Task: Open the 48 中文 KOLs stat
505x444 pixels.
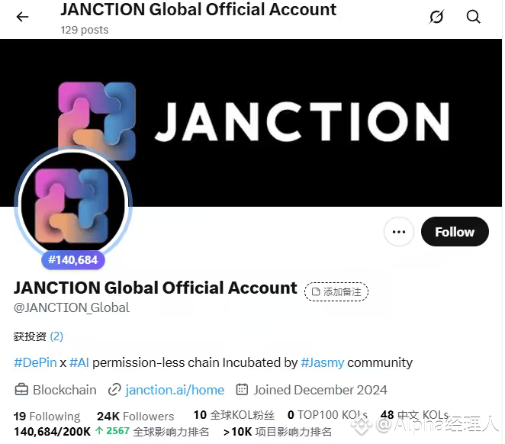Action: tap(414, 415)
